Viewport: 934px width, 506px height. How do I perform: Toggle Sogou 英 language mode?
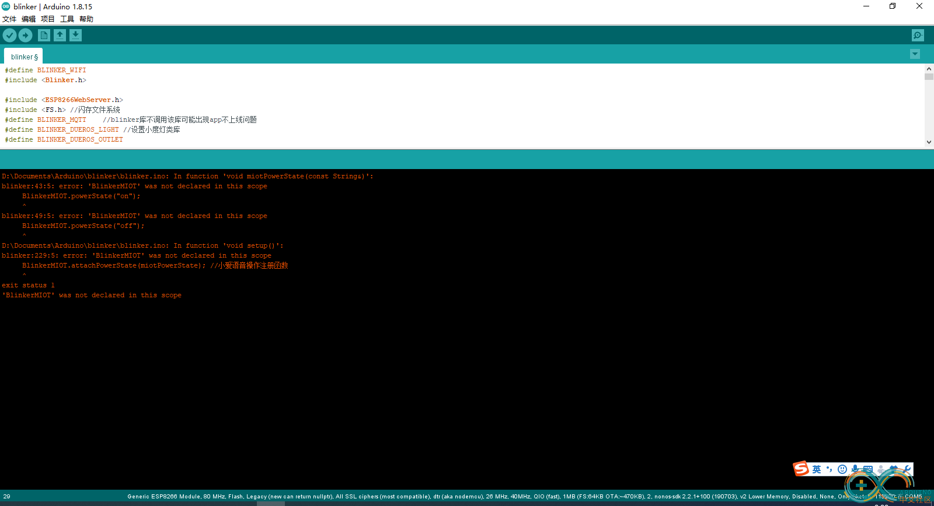[x=817, y=469]
